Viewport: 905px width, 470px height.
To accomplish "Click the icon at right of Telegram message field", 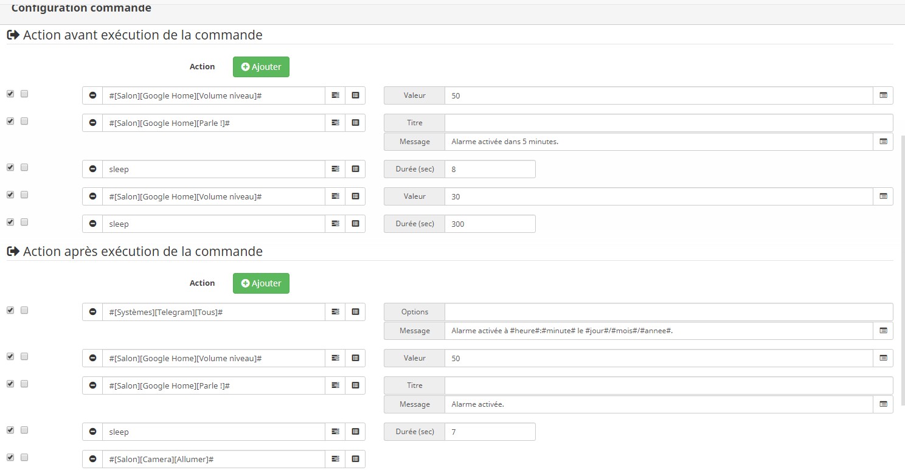I will (x=883, y=331).
